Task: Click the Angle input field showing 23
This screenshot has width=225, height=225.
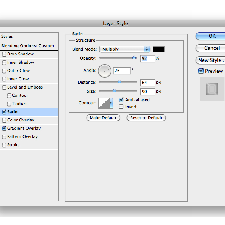Action: (122, 70)
